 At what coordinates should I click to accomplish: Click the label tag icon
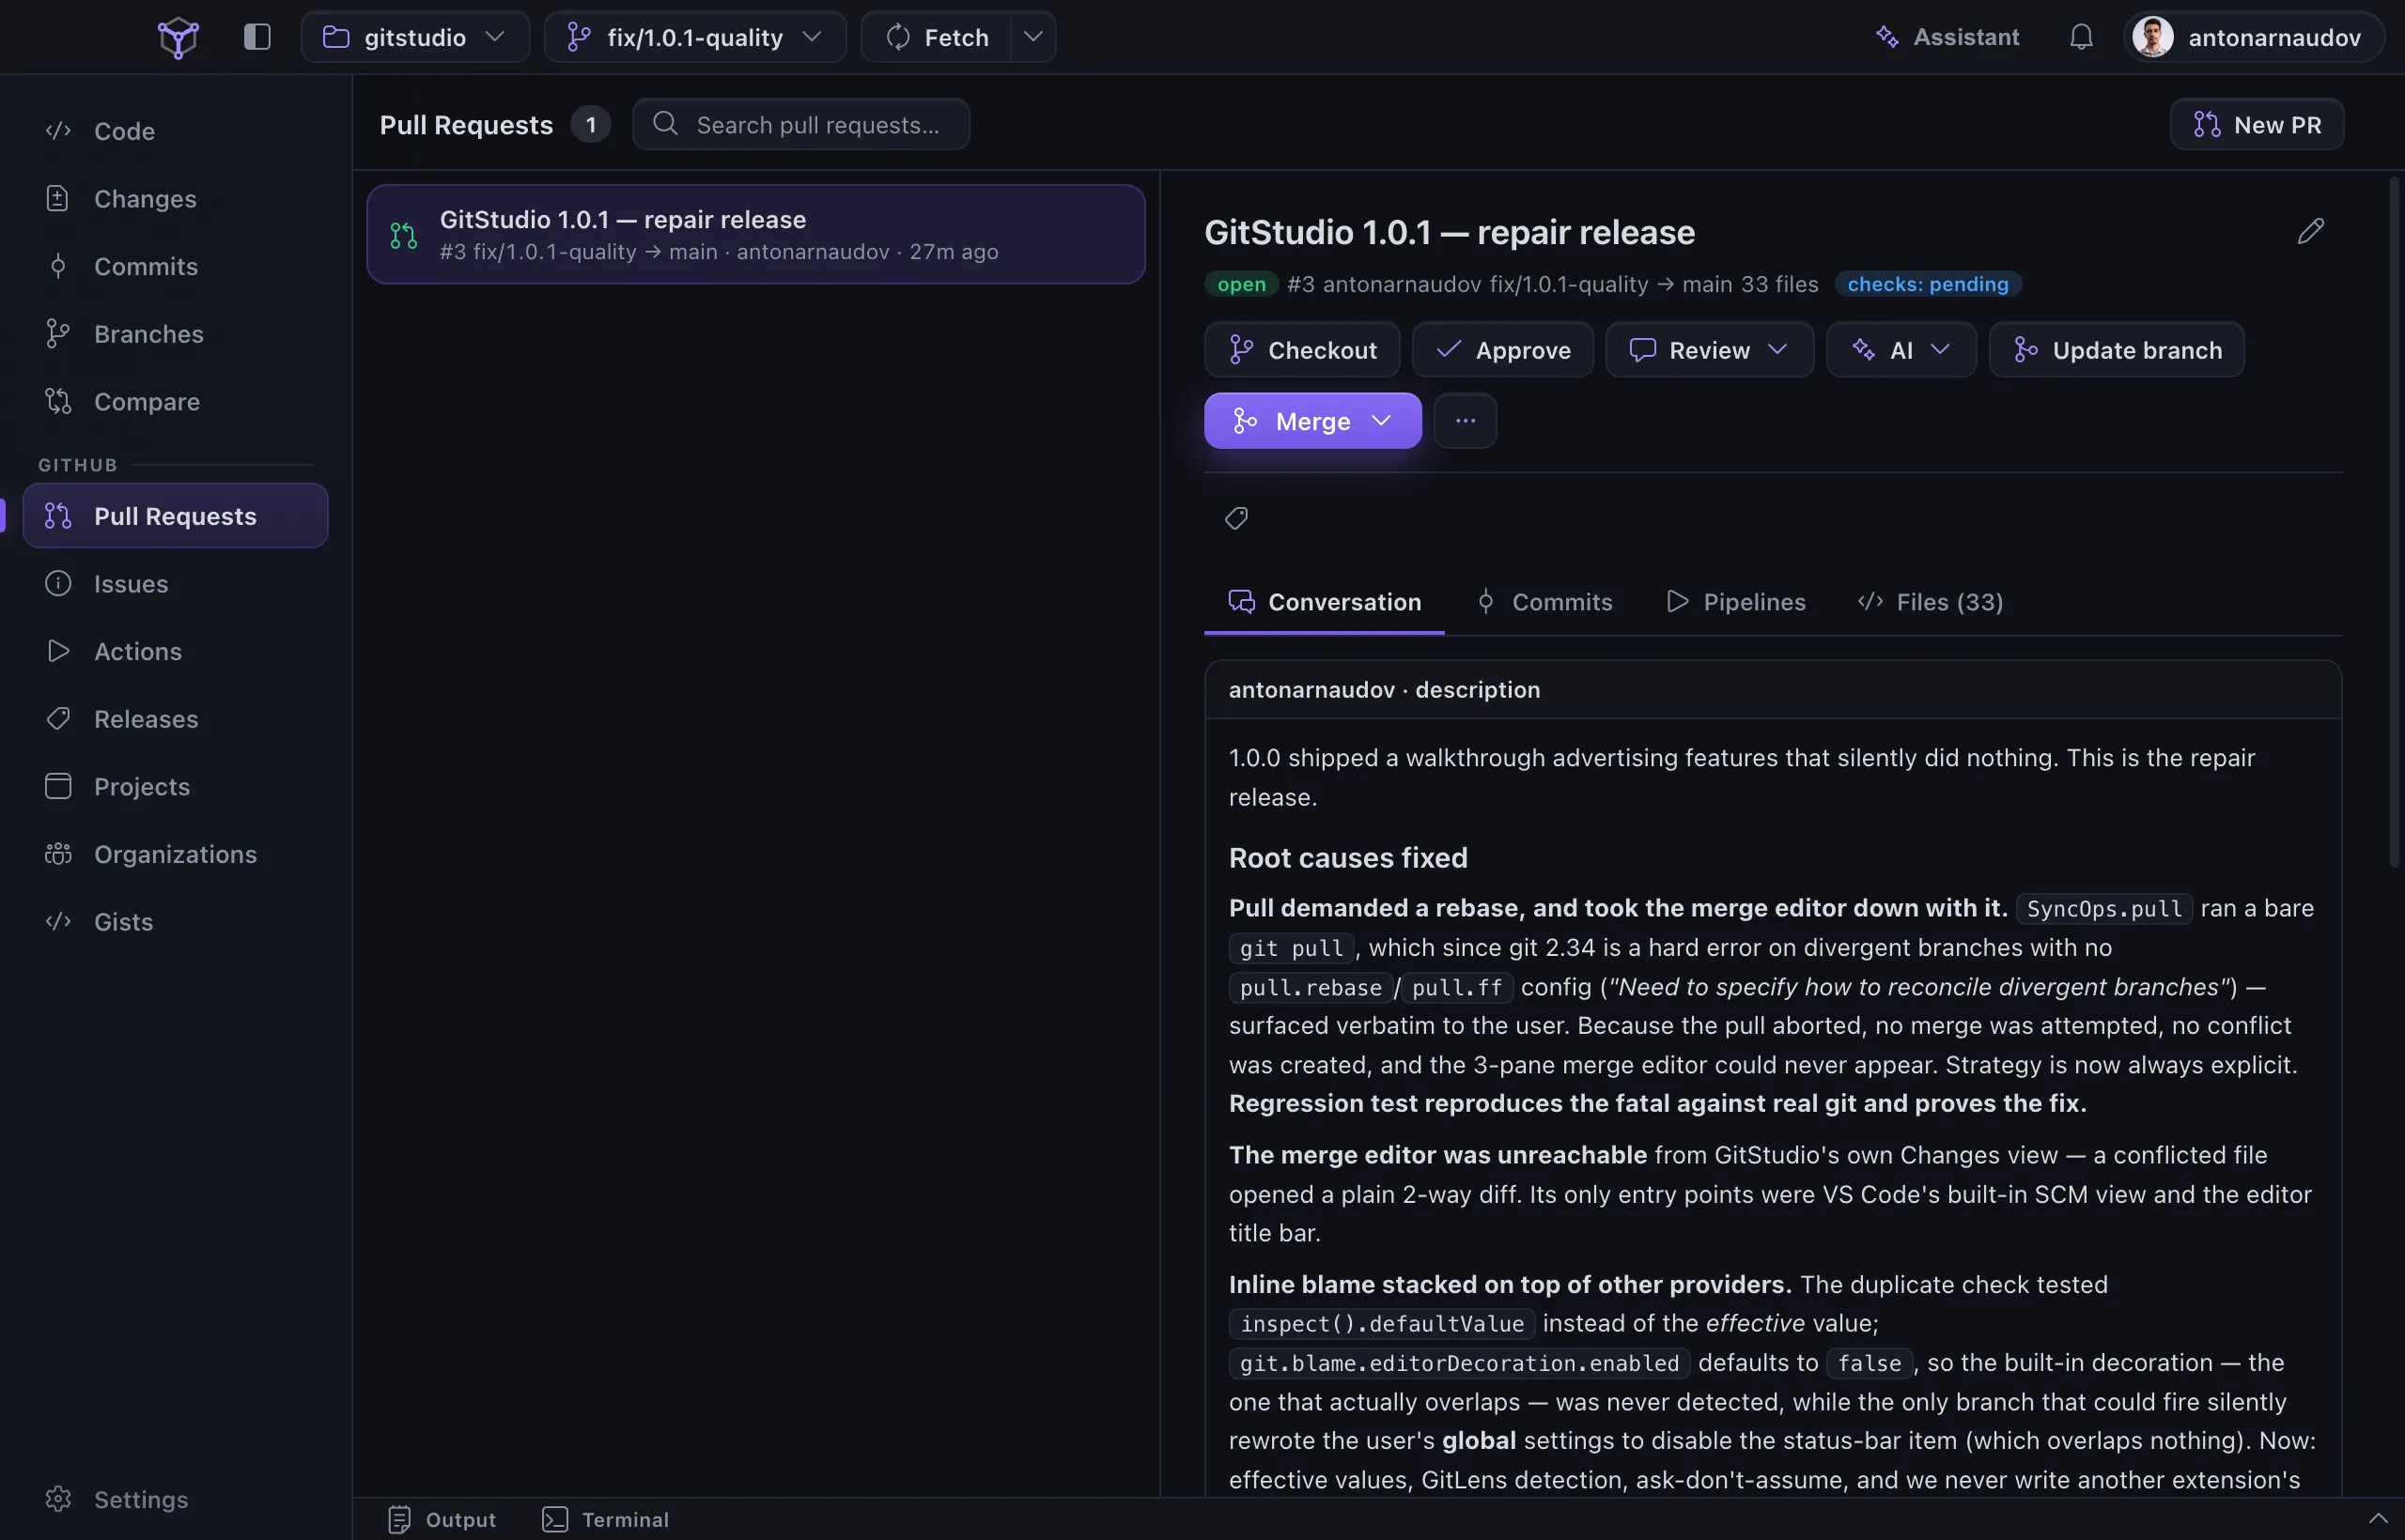point(1236,518)
